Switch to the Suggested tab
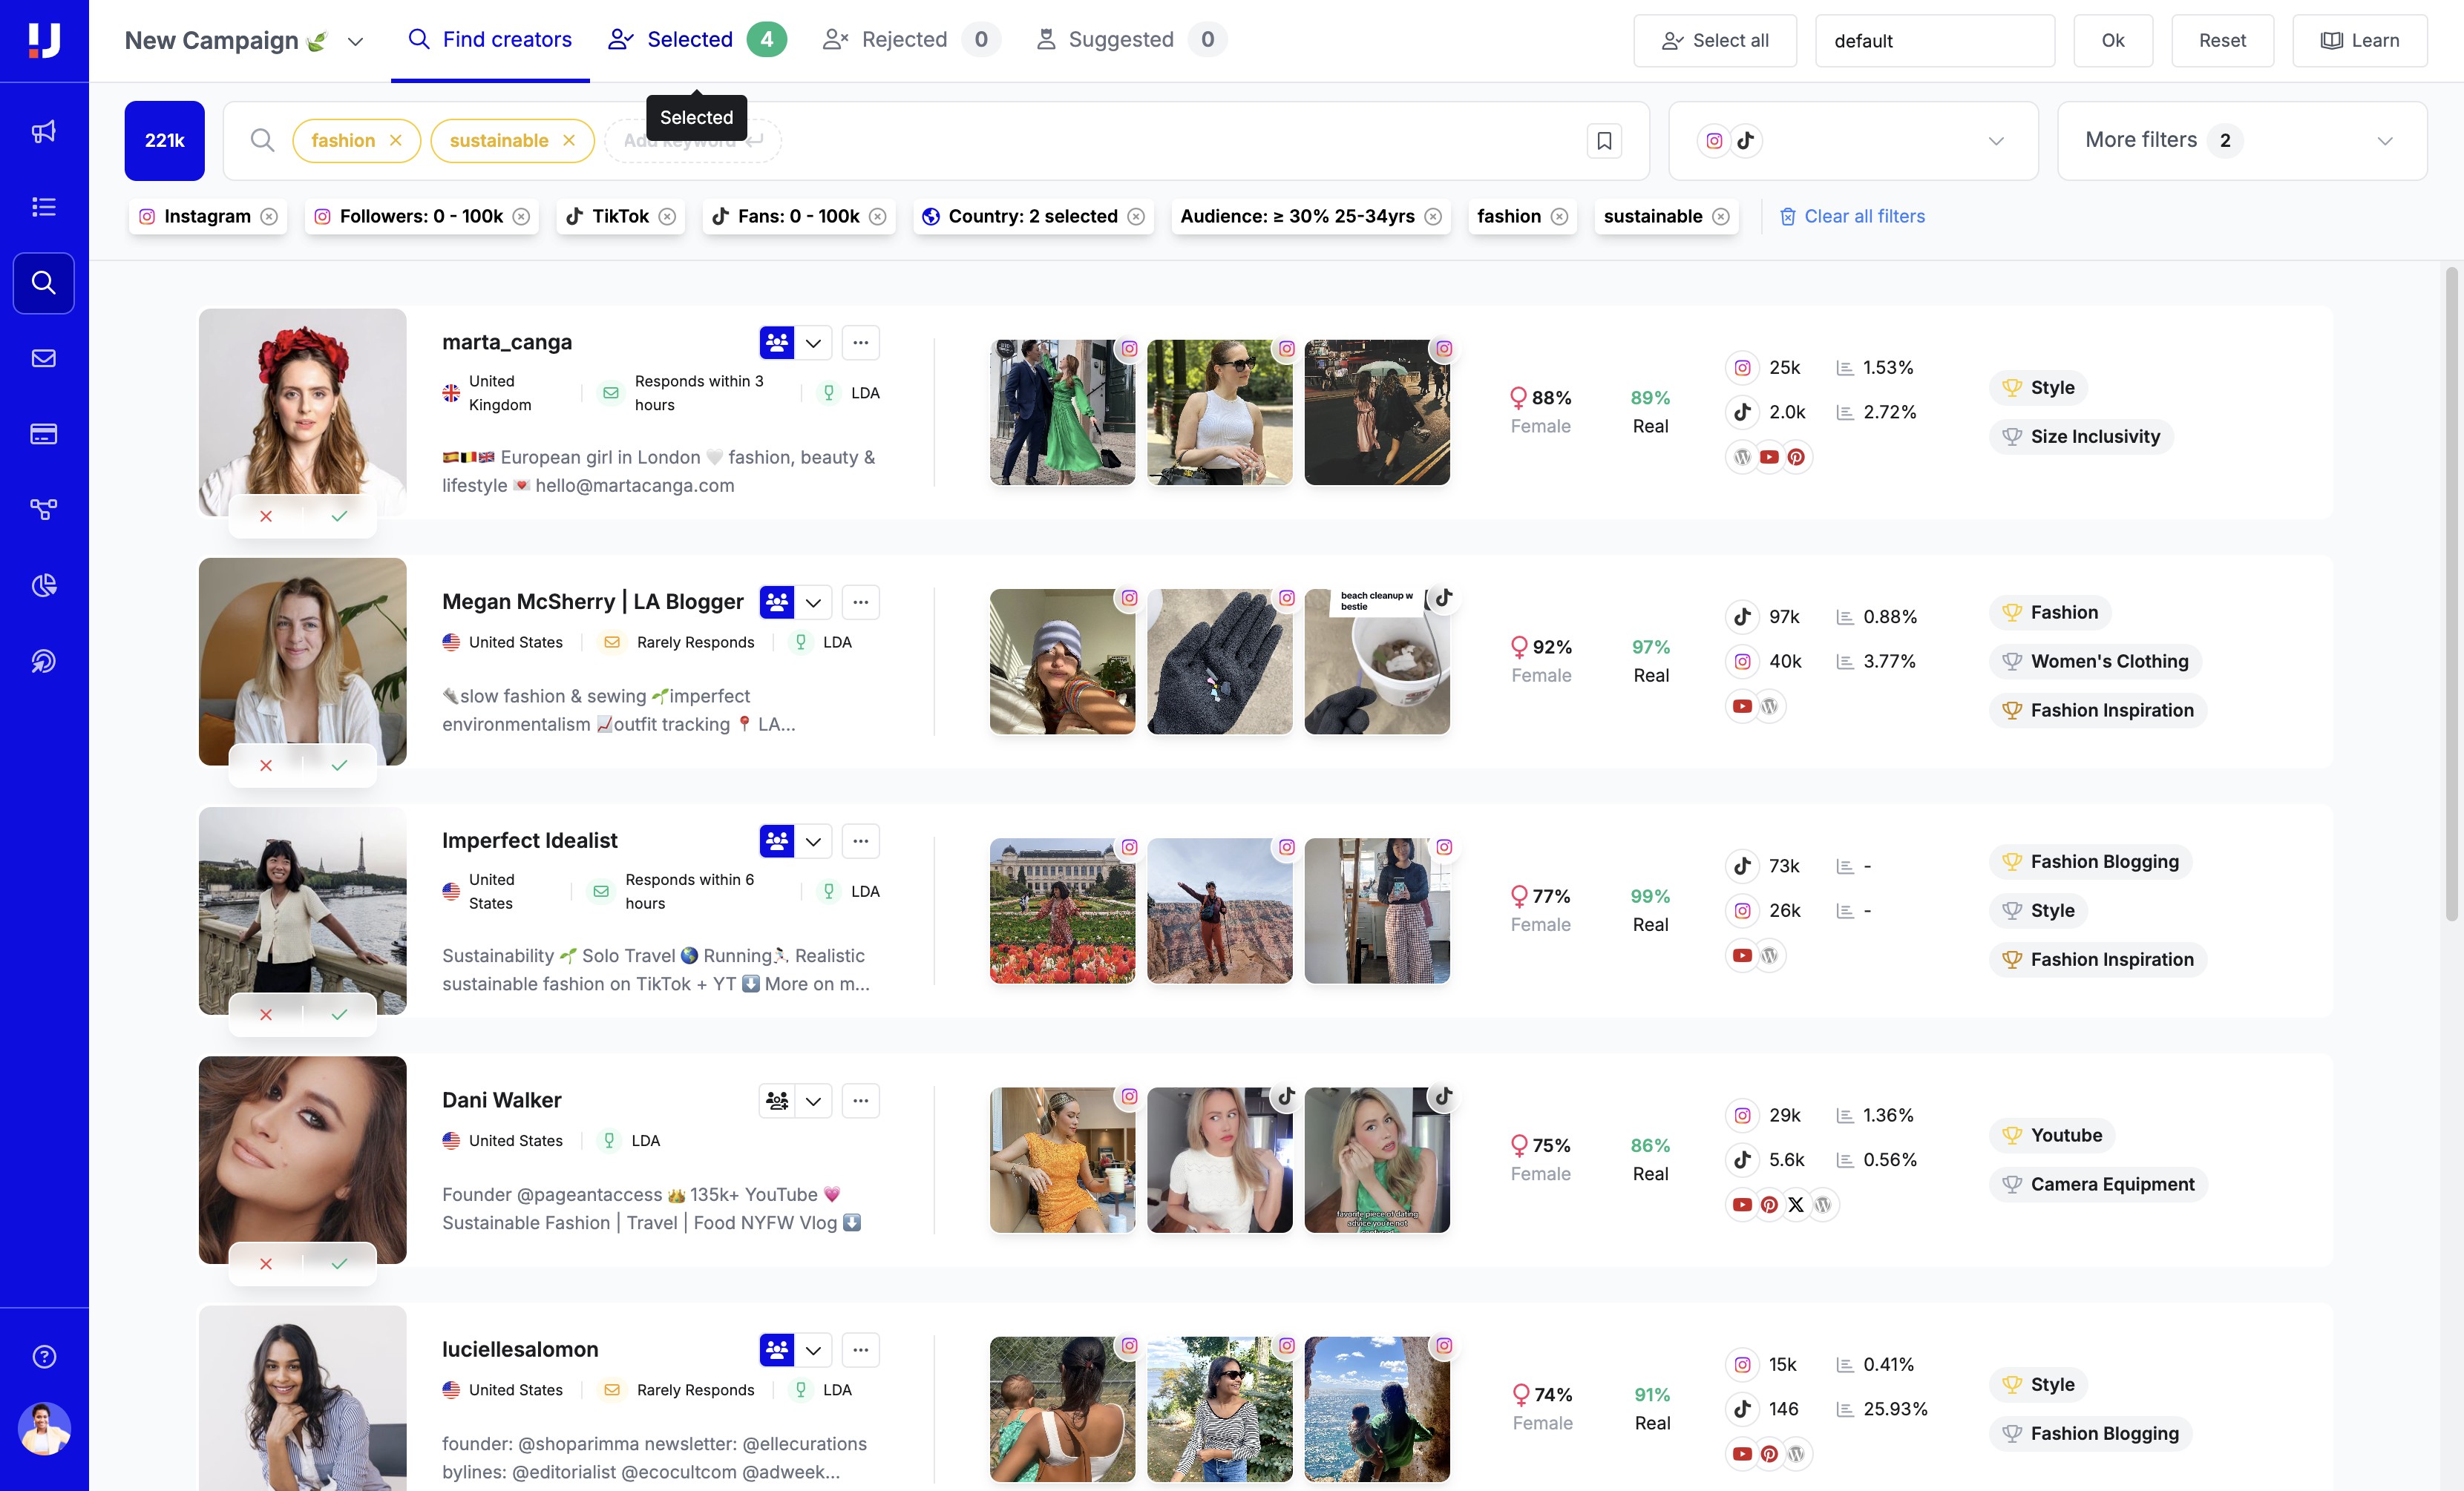The width and height of the screenshot is (2464, 1491). [1120, 40]
